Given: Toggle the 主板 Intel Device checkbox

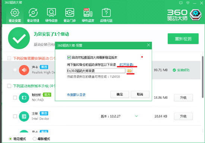Looking at the screenshot, I should point(15,116).
